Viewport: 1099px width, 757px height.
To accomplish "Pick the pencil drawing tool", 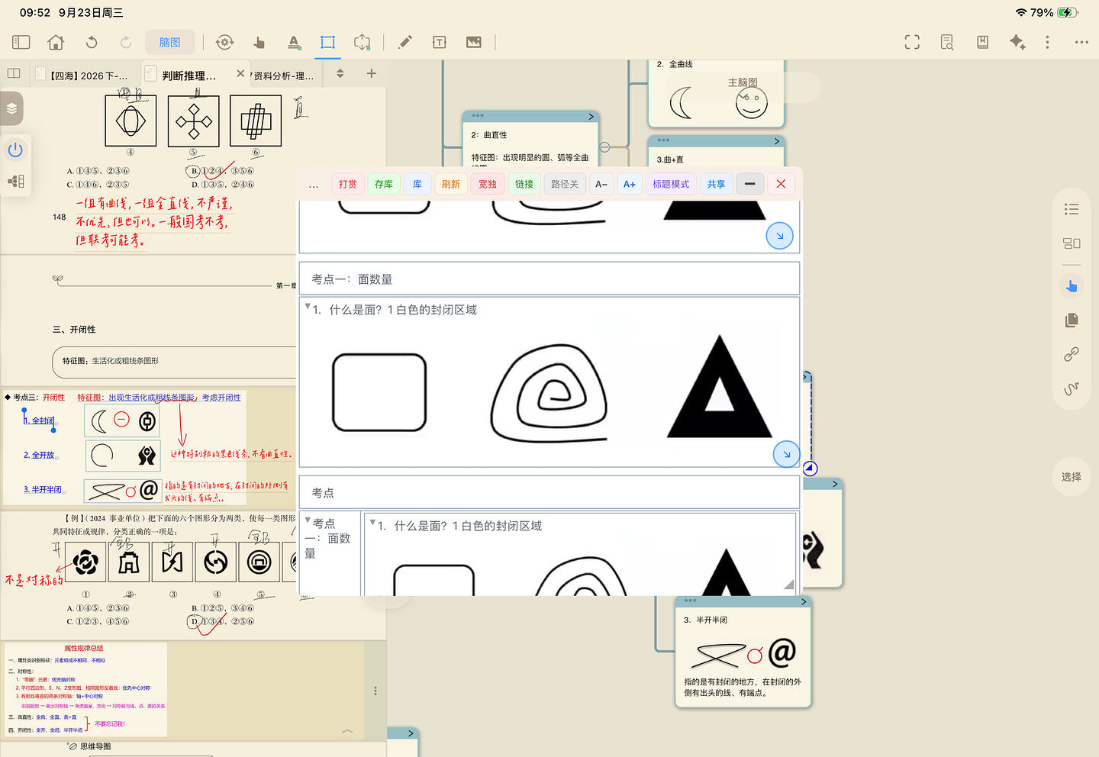I will coord(405,42).
